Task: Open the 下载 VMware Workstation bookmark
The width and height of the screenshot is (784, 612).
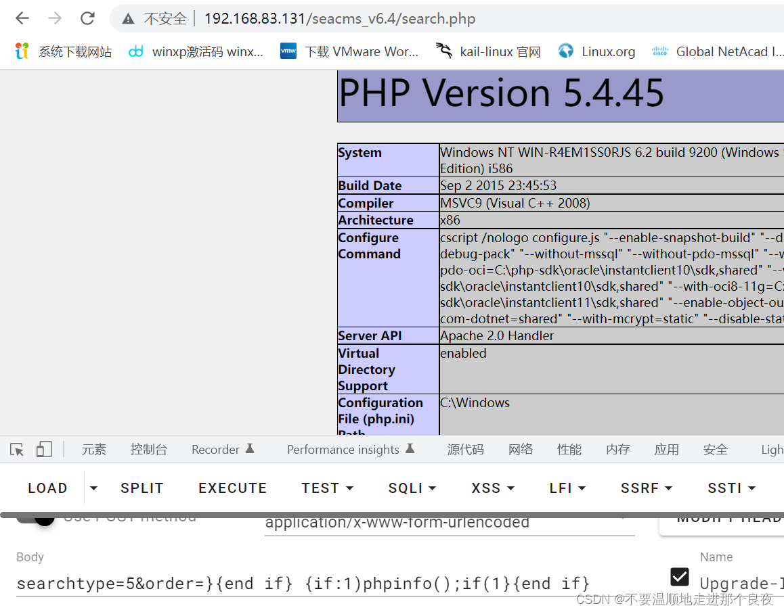Action: pyautogui.click(x=349, y=51)
